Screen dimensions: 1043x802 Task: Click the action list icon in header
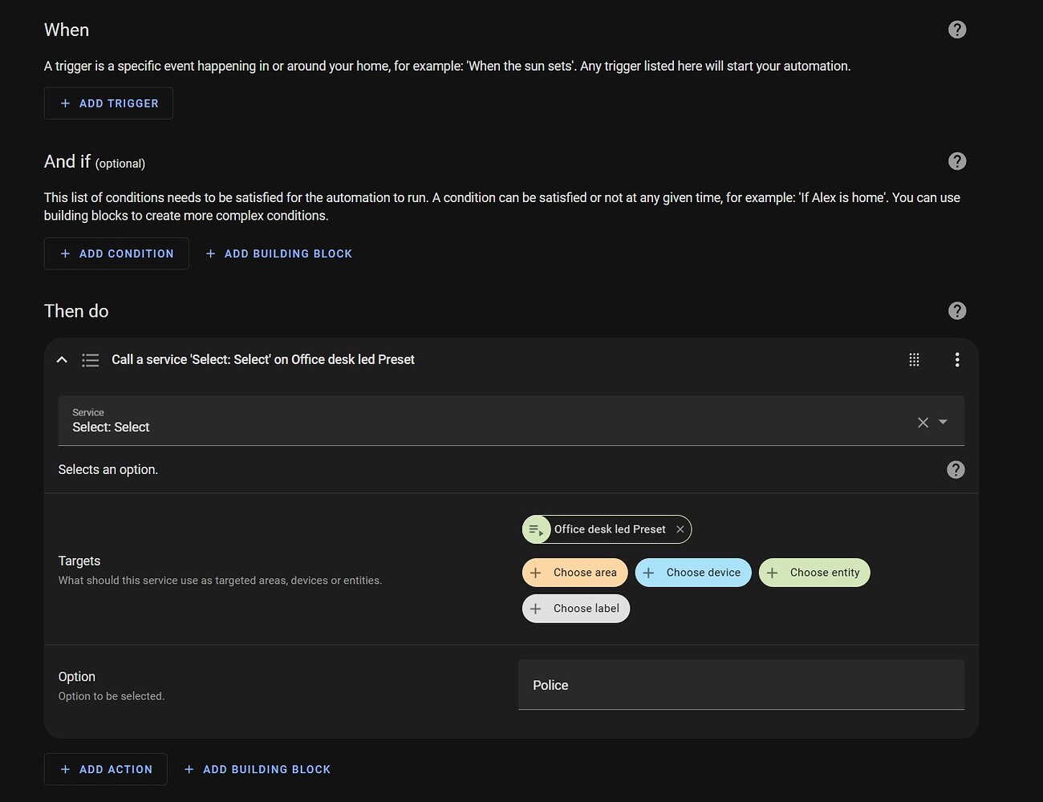tap(91, 360)
